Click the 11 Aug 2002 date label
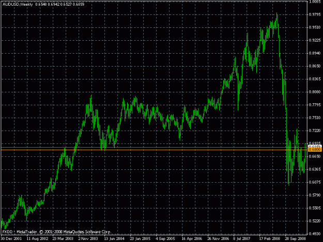This screenshot has width=323, height=242. pos(37,239)
